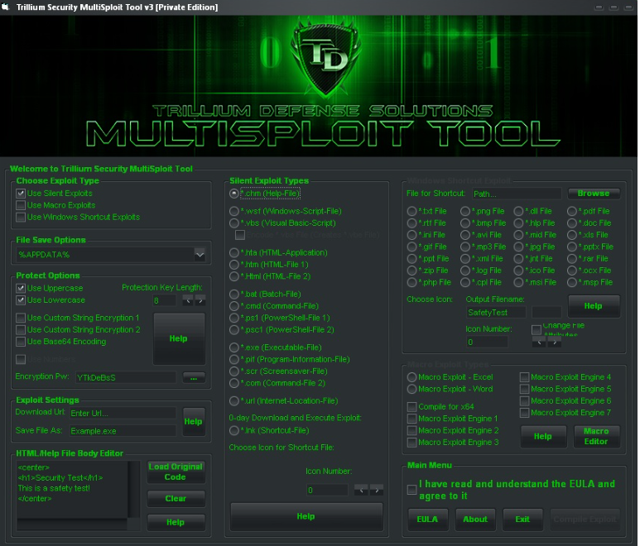
Task: Select the *.chm (Help-File) radio option
Action: (233, 194)
